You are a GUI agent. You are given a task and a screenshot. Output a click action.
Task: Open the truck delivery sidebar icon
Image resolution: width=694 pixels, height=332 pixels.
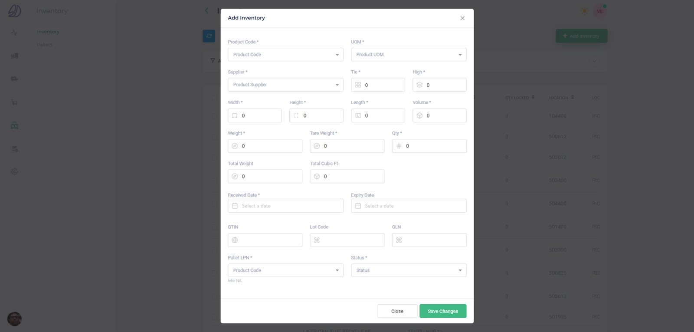tap(14, 79)
